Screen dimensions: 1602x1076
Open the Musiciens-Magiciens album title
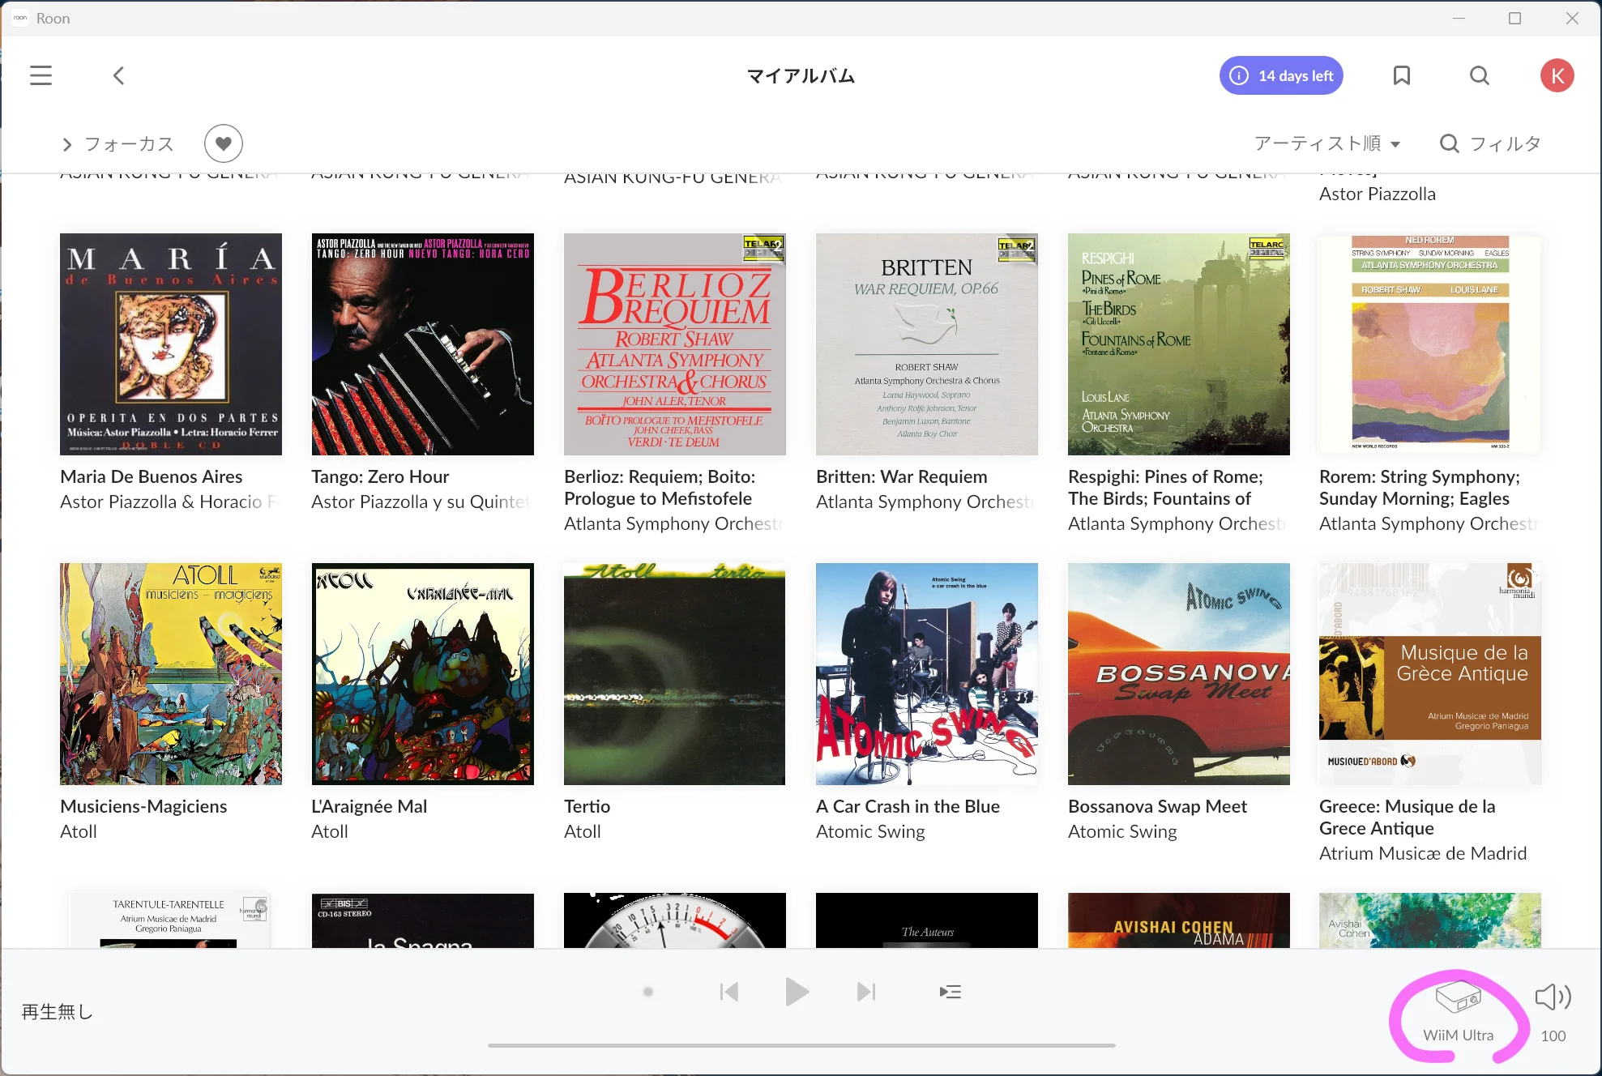[143, 806]
